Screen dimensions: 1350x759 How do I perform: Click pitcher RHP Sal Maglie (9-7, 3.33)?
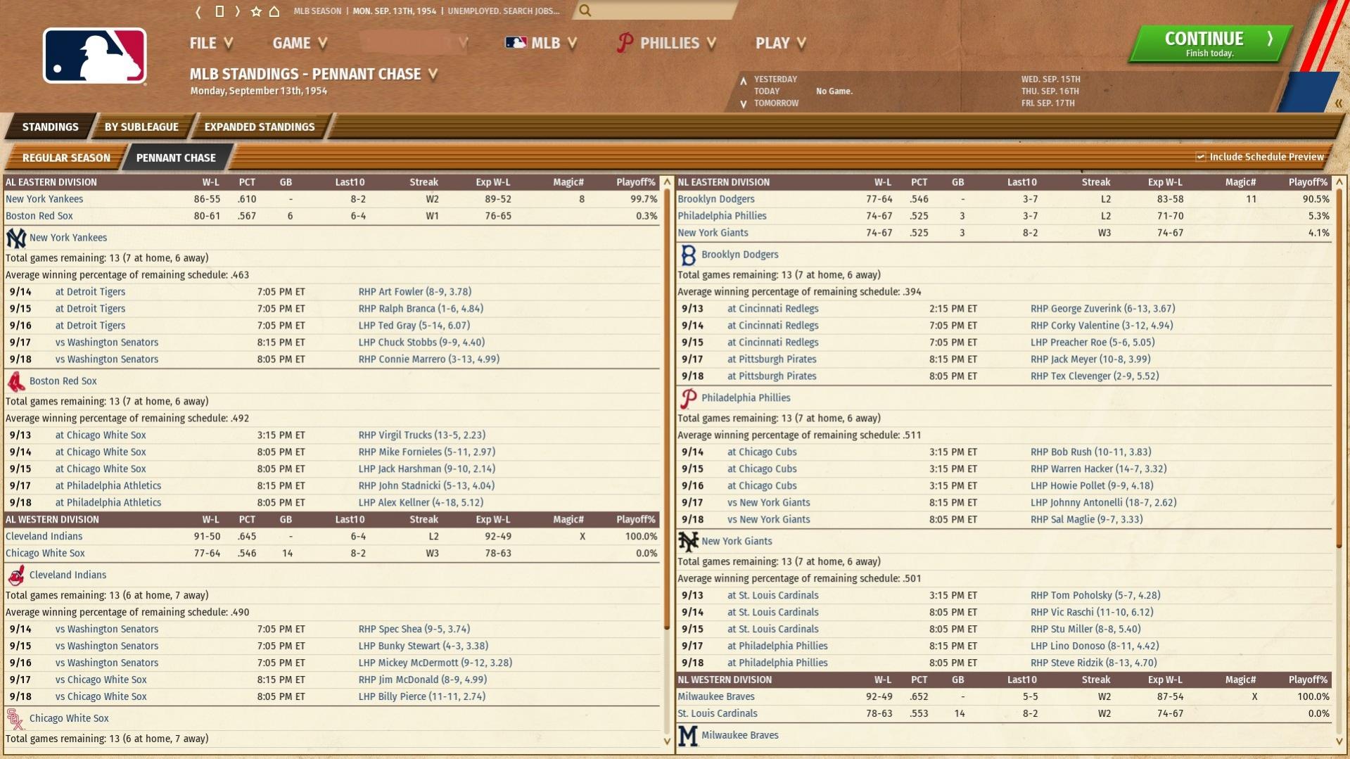1087,520
